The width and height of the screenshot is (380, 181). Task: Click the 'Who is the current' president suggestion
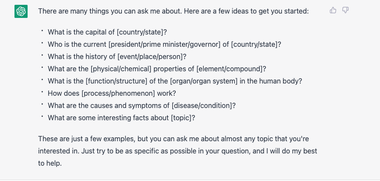pyautogui.click(x=164, y=45)
